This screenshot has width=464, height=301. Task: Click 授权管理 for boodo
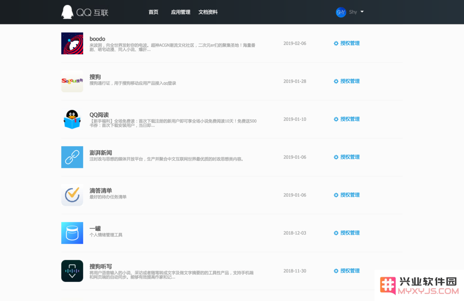350,43
